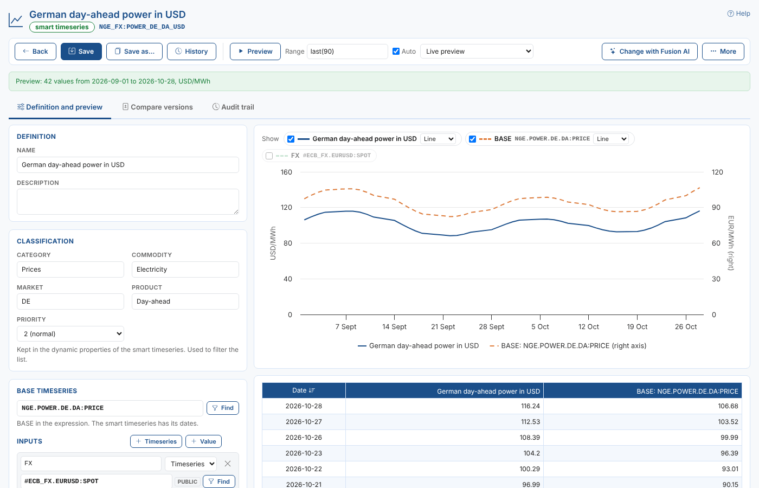View History of this timeseries
The height and width of the screenshot is (488, 759).
191,52
